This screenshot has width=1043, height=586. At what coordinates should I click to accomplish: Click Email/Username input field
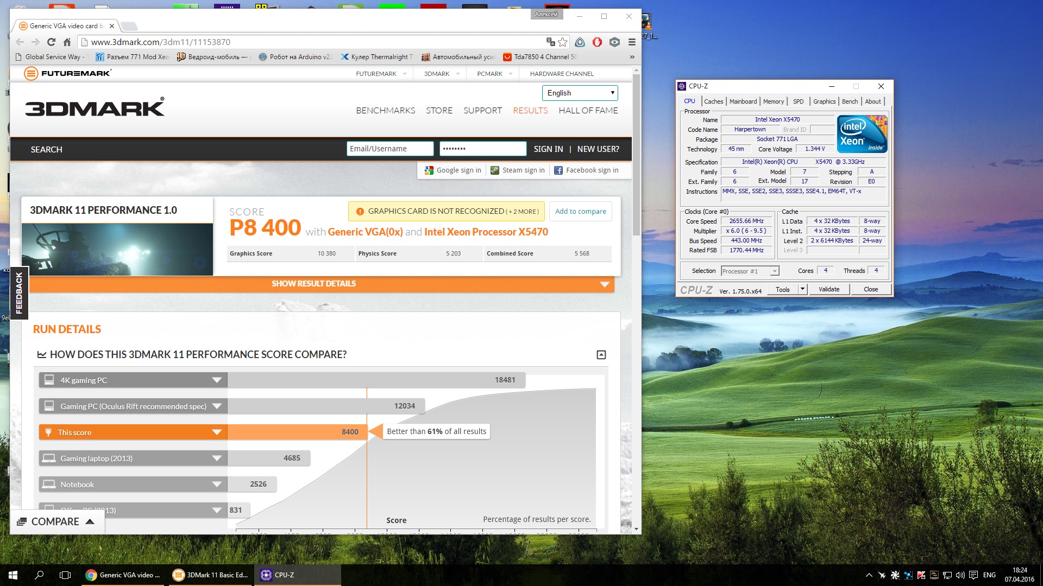tap(389, 149)
